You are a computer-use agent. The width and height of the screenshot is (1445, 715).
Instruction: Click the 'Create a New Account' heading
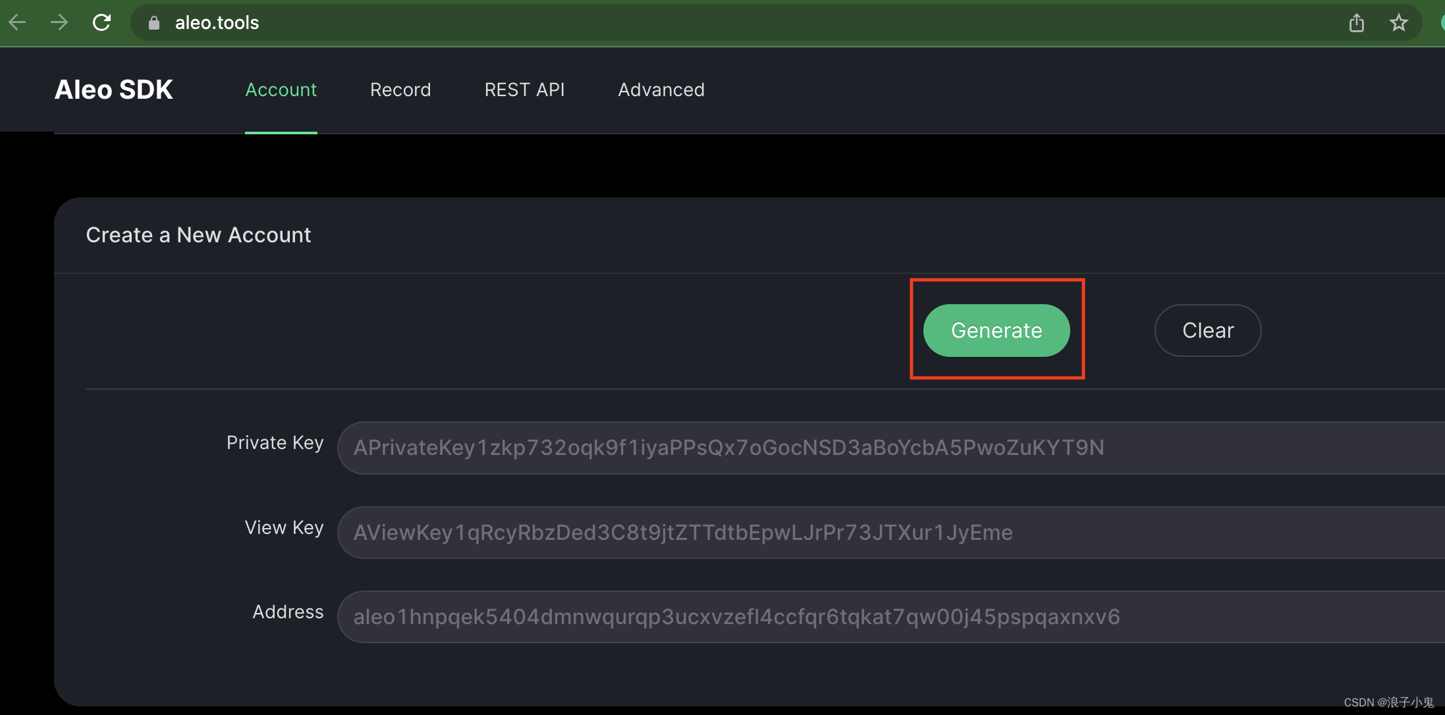[x=198, y=235]
